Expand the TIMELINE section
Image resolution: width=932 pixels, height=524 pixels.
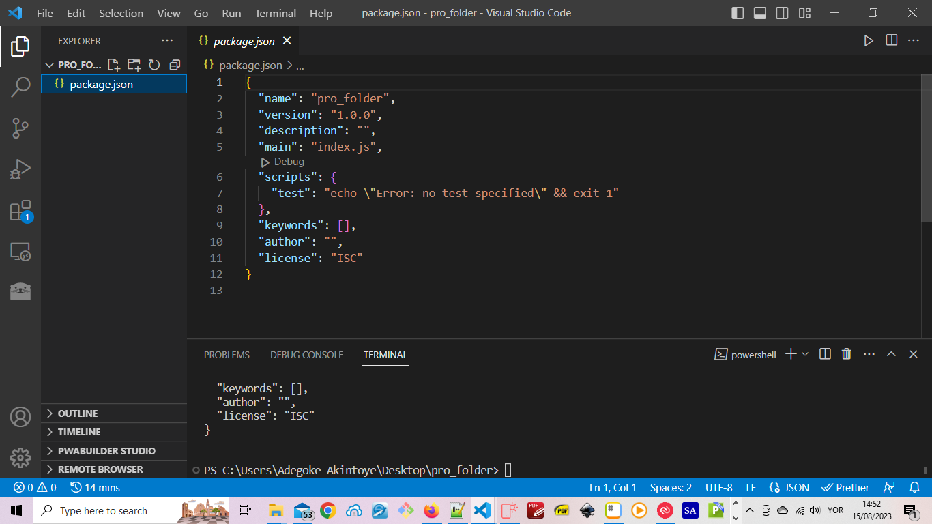(x=78, y=432)
